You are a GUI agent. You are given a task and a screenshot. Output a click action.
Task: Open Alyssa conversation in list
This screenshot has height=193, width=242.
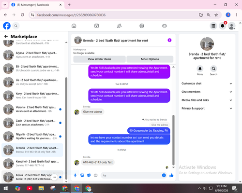32,55
